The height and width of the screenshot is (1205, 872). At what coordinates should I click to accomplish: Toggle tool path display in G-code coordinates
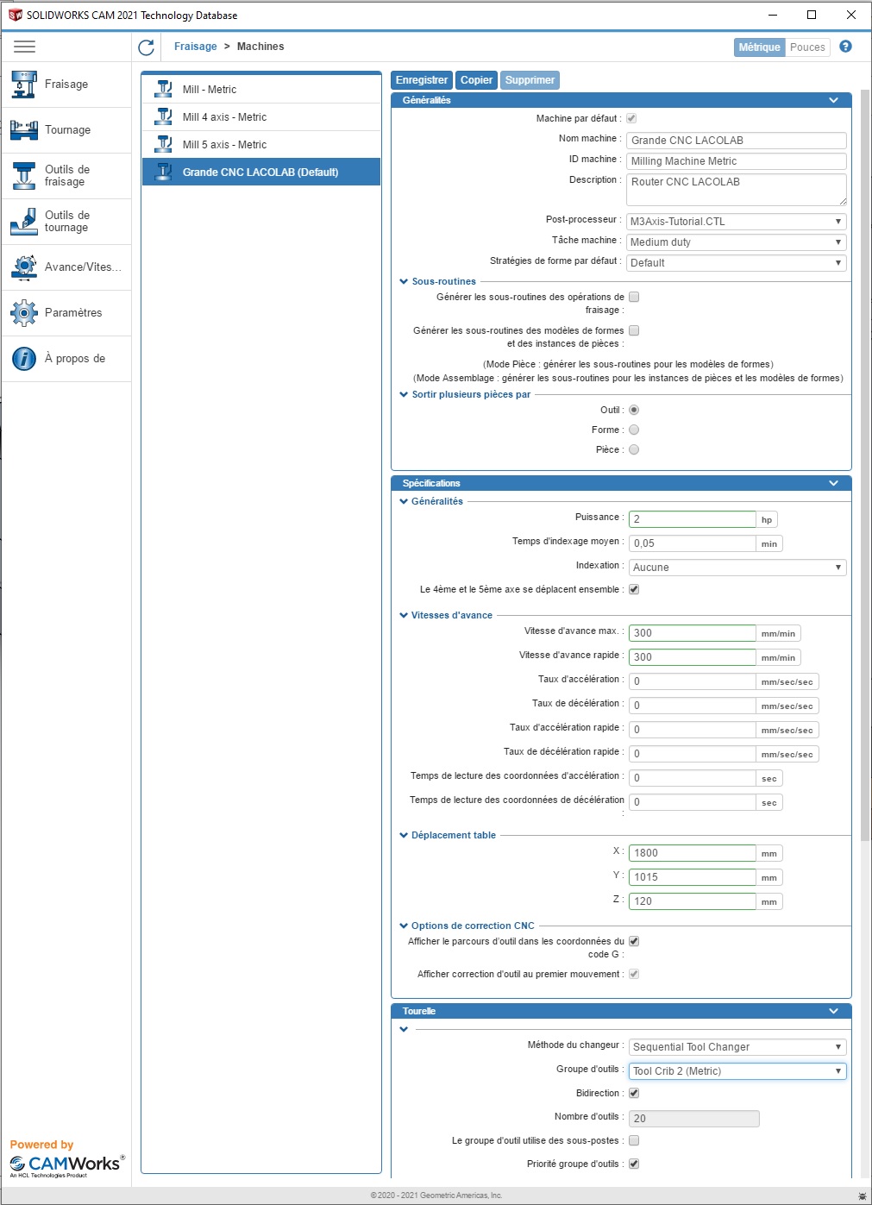634,941
